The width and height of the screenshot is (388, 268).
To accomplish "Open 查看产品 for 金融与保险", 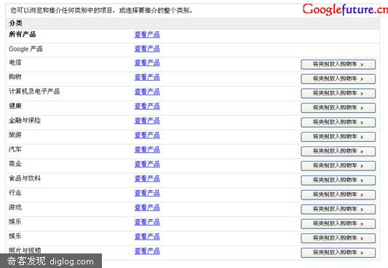I will pos(147,121).
